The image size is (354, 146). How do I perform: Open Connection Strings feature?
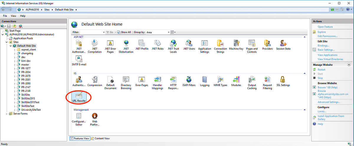[220, 47]
